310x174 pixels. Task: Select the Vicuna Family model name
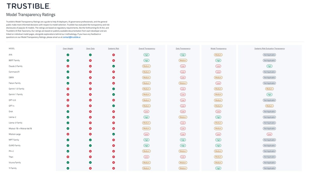click(x=15, y=163)
